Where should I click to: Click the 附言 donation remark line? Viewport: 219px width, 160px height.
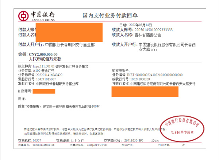tap(59, 107)
